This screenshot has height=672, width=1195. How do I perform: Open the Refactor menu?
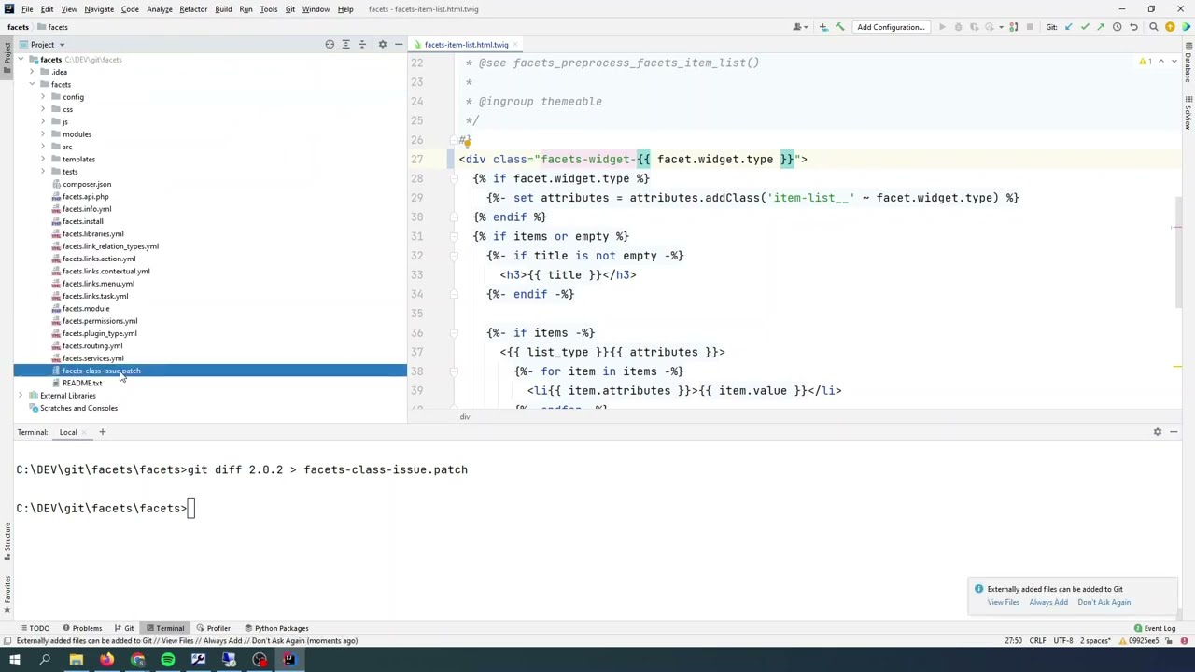[x=193, y=9]
